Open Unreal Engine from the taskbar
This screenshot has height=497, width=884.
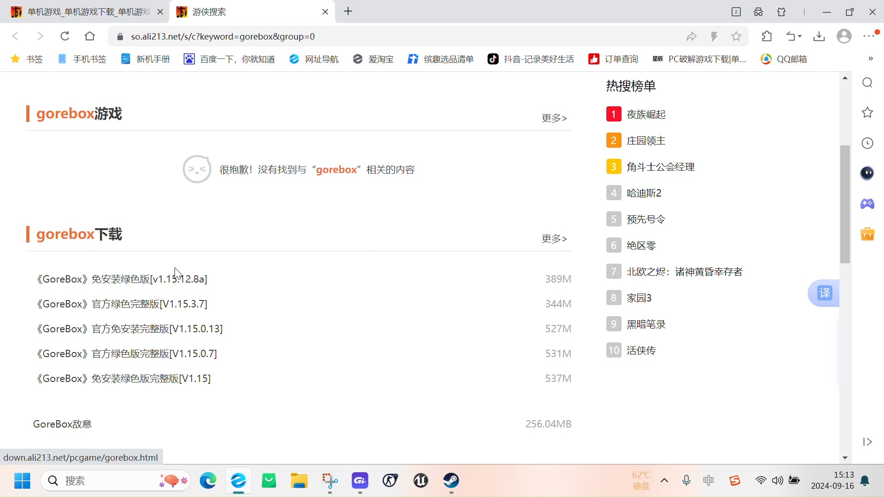[x=421, y=480]
